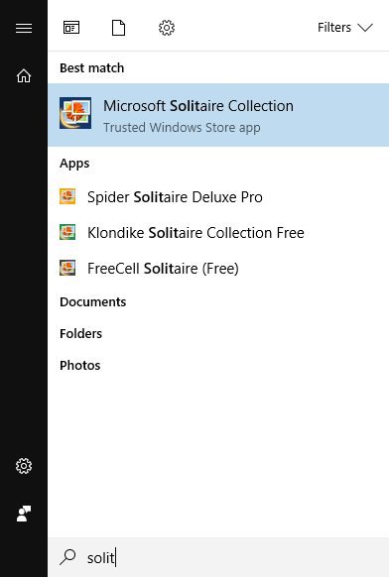The width and height of the screenshot is (389, 577).
Task: Click the FreeCell Solitaire app icon
Action: coord(67,268)
